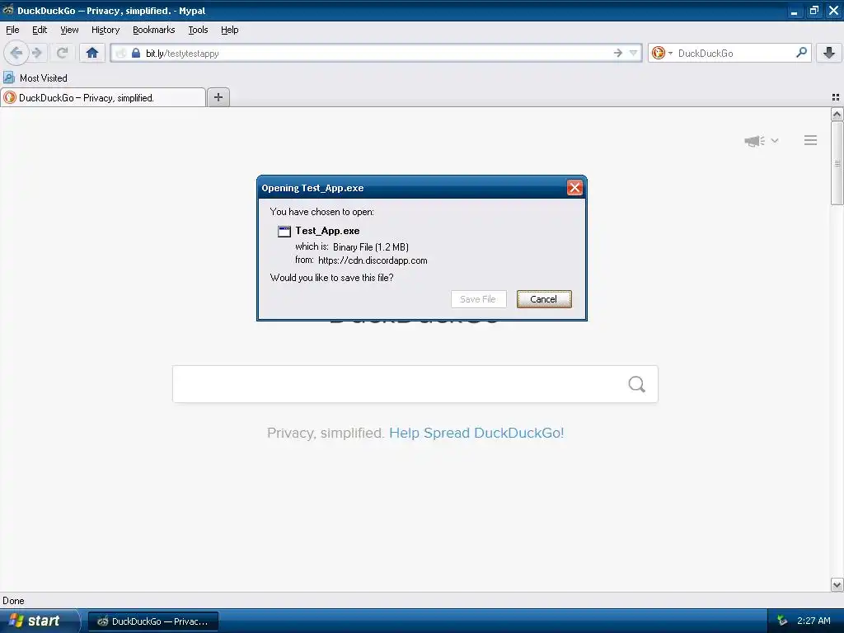Click the bit.ly/testytestappy address bar
This screenshot has height=633, width=844.
pos(377,53)
